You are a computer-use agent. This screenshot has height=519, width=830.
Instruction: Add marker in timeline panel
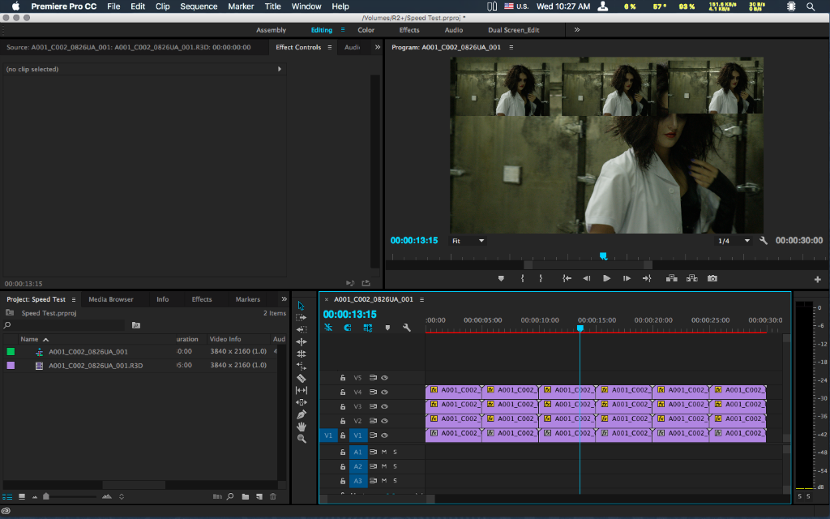click(x=387, y=328)
